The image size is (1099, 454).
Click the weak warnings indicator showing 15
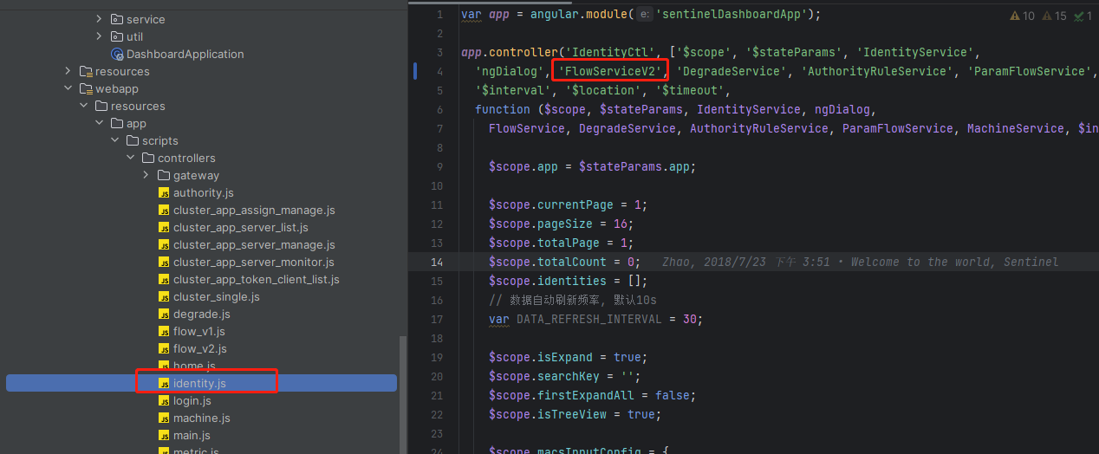point(1054,16)
